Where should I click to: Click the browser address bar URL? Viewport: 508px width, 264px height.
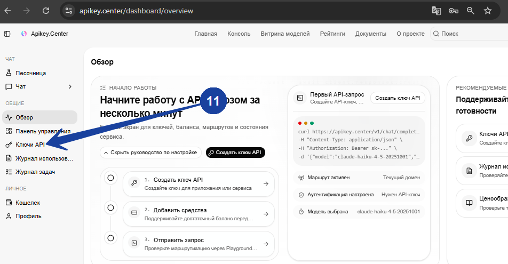pos(136,11)
